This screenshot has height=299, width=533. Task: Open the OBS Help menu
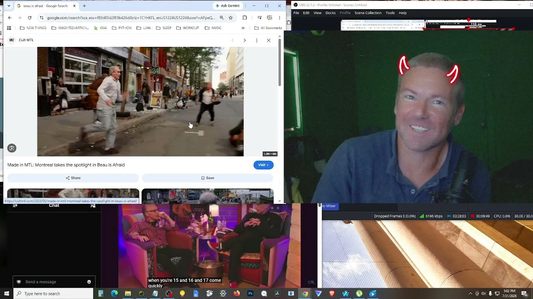[403, 13]
